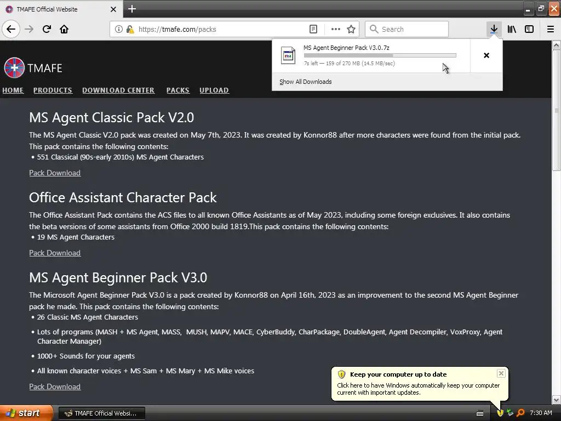Click '26 Classic MS Agent Characters' bullet
Viewport: 561px width, 421px height.
click(x=87, y=317)
